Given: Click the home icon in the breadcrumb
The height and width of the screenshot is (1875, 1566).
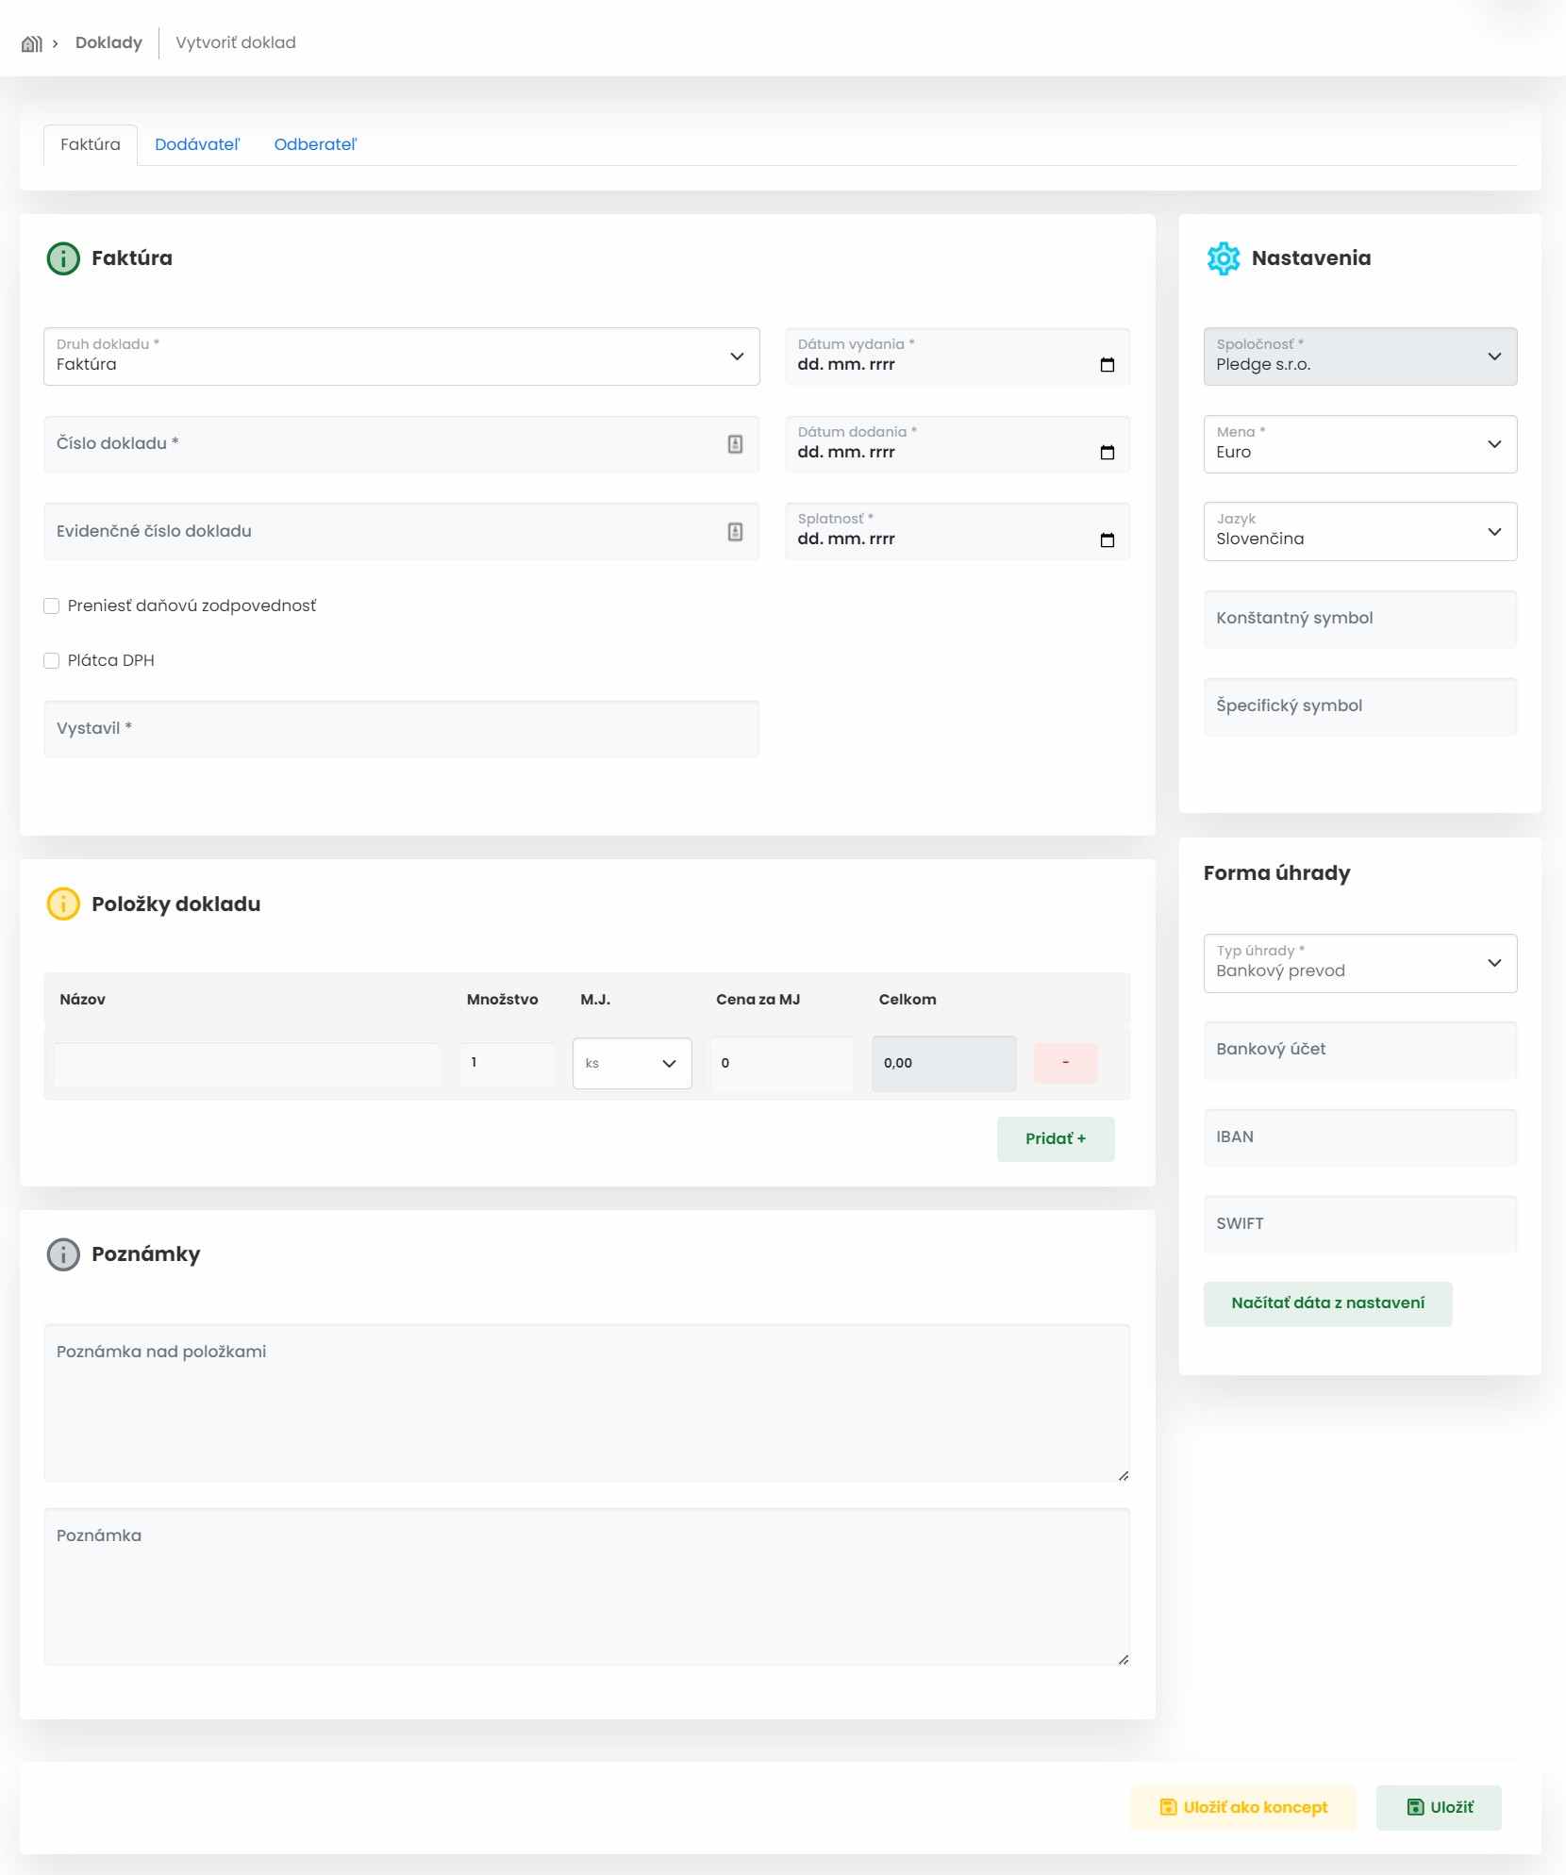Looking at the screenshot, I should click(x=32, y=43).
